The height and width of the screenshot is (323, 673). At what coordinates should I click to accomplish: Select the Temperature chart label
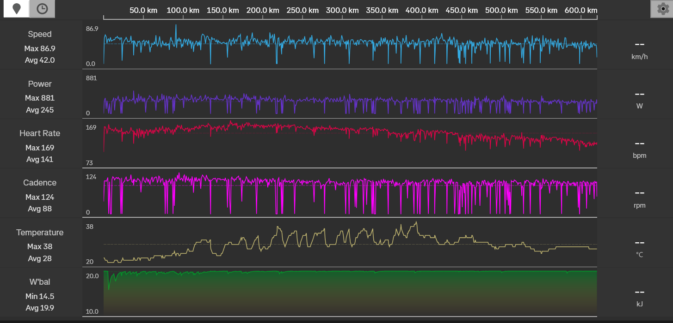[40, 233]
